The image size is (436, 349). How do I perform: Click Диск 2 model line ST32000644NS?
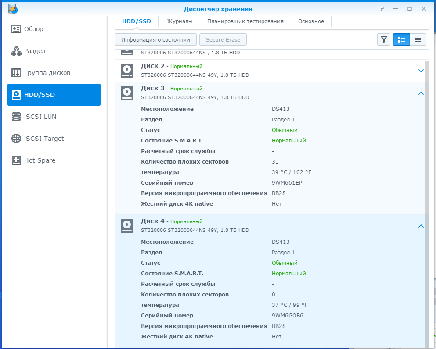tap(195, 75)
